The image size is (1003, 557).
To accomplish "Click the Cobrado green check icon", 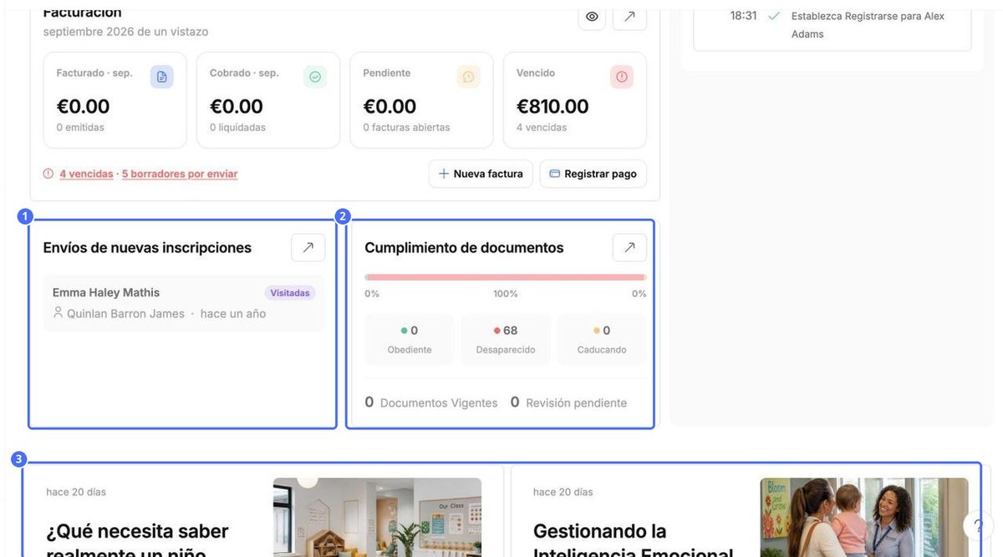I will pyautogui.click(x=315, y=77).
